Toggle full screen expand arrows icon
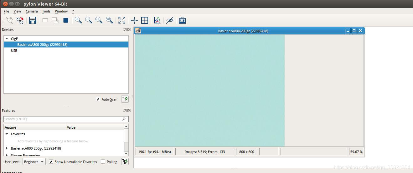The height and width of the screenshot is (173, 413). pos(122,20)
